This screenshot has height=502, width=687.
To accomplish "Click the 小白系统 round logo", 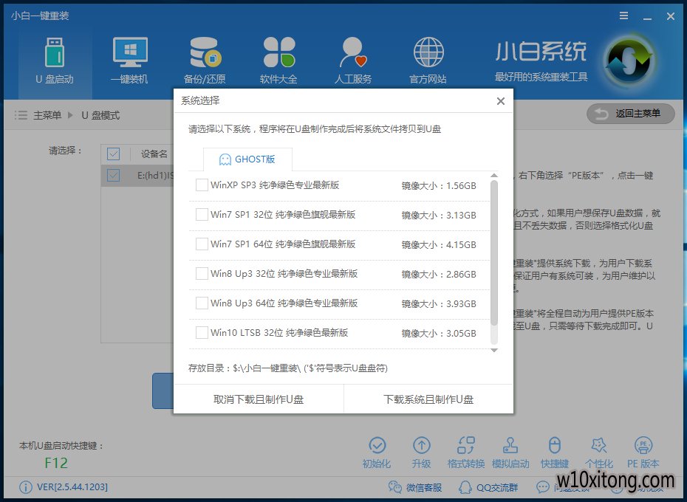I will coord(629,61).
